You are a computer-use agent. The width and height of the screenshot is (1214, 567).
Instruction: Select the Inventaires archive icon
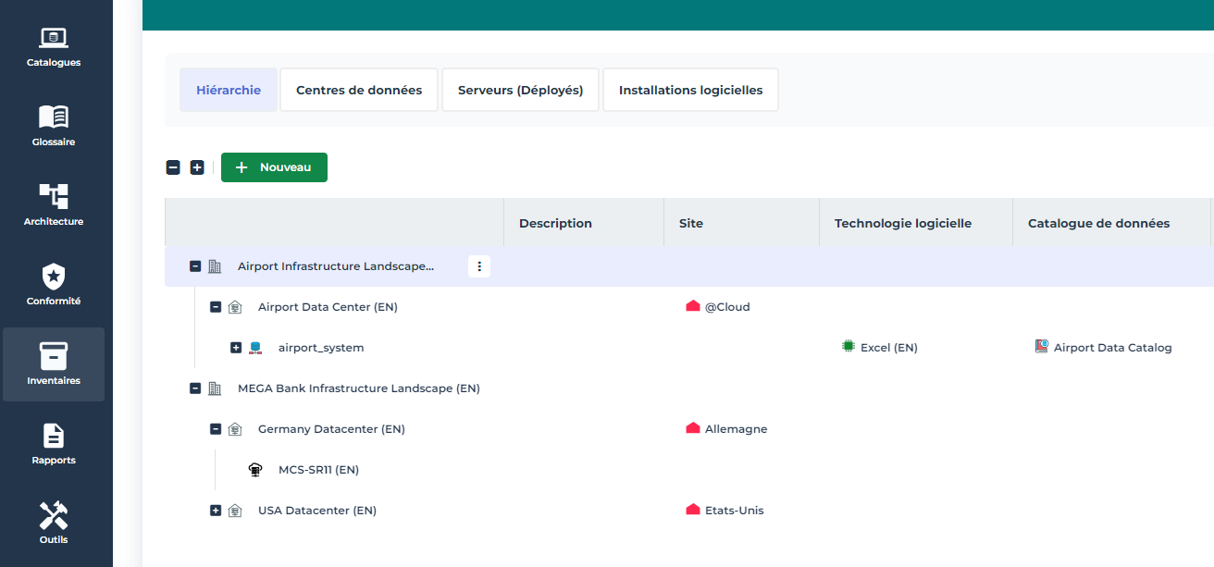[x=54, y=355]
